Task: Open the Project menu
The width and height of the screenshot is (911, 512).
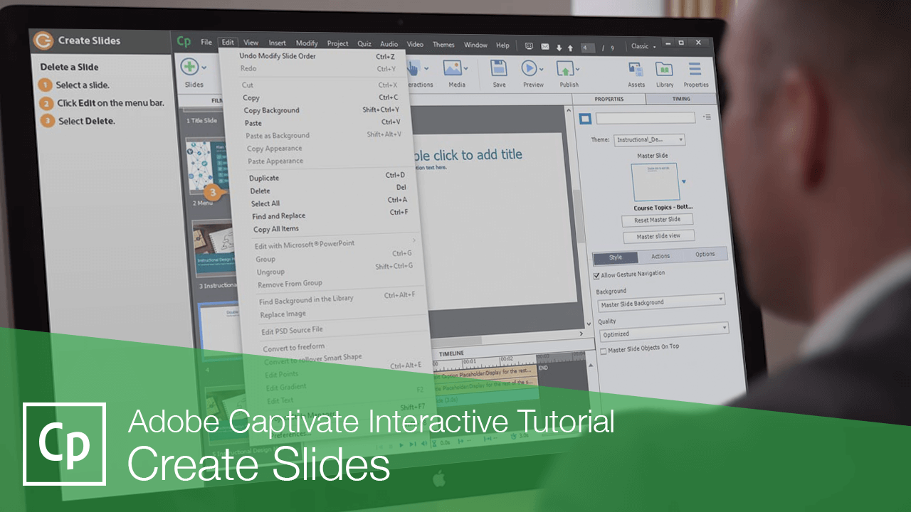Action: pos(337,43)
